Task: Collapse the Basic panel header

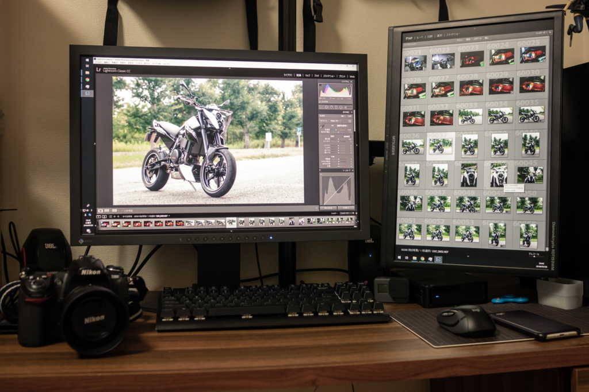Action: click(x=351, y=112)
